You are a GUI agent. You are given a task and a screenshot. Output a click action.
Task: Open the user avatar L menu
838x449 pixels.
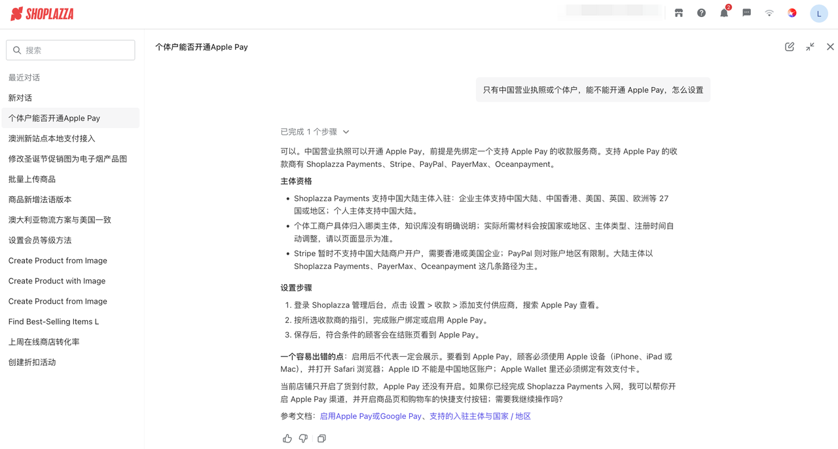819,14
